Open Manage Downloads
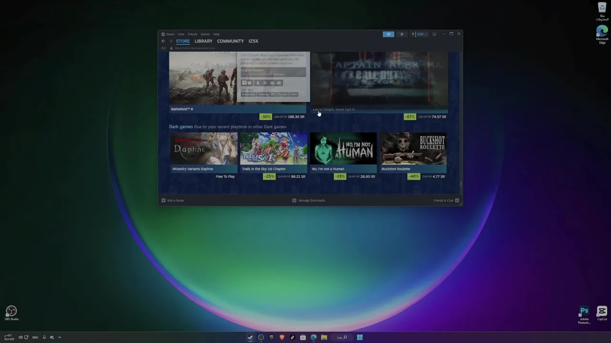The image size is (611, 343). 312,201
